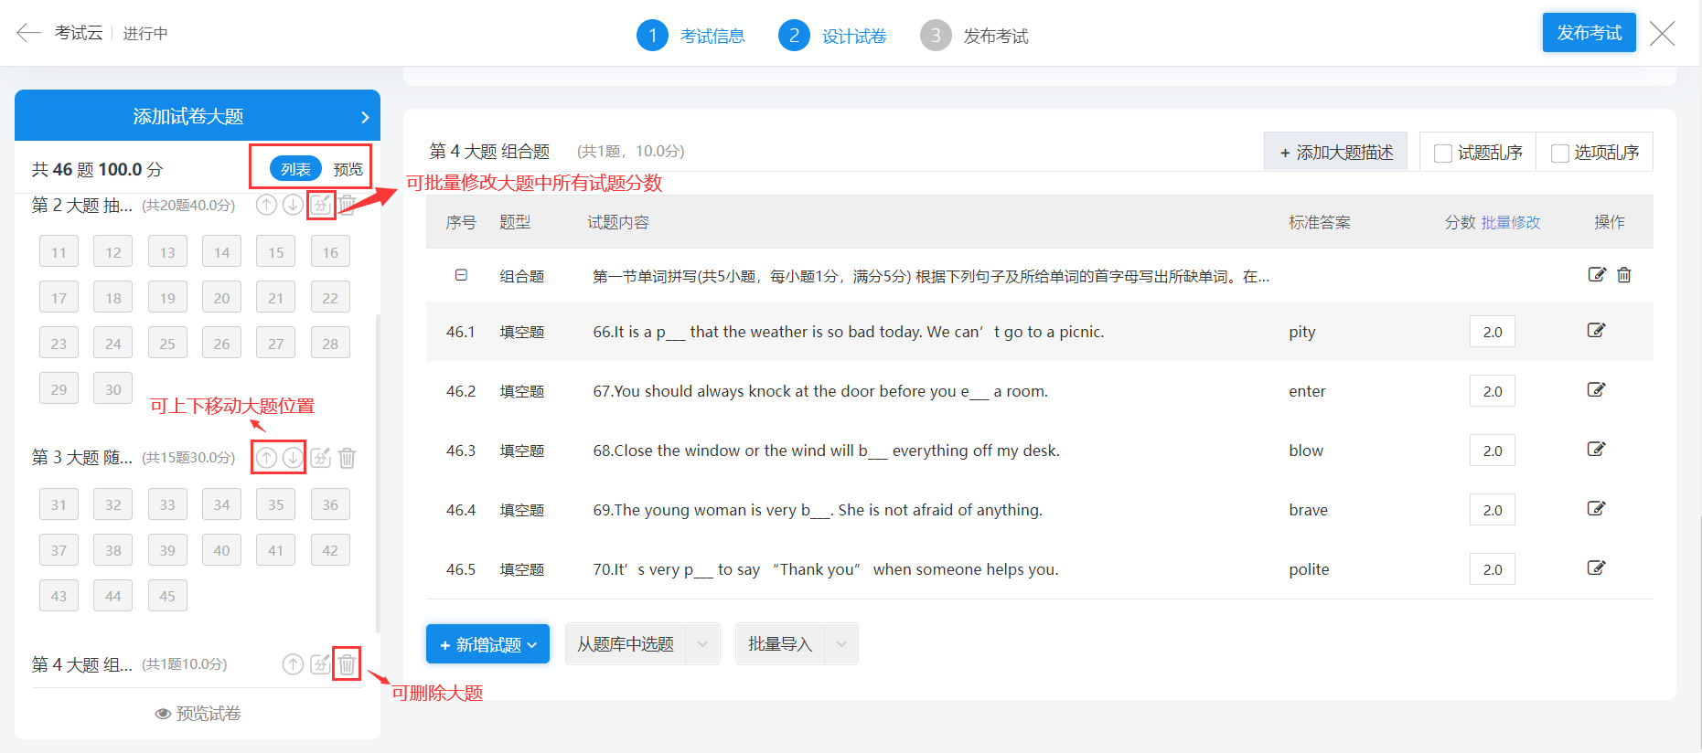
Task: Enable the 试题乱序 checkbox
Action: click(1443, 154)
